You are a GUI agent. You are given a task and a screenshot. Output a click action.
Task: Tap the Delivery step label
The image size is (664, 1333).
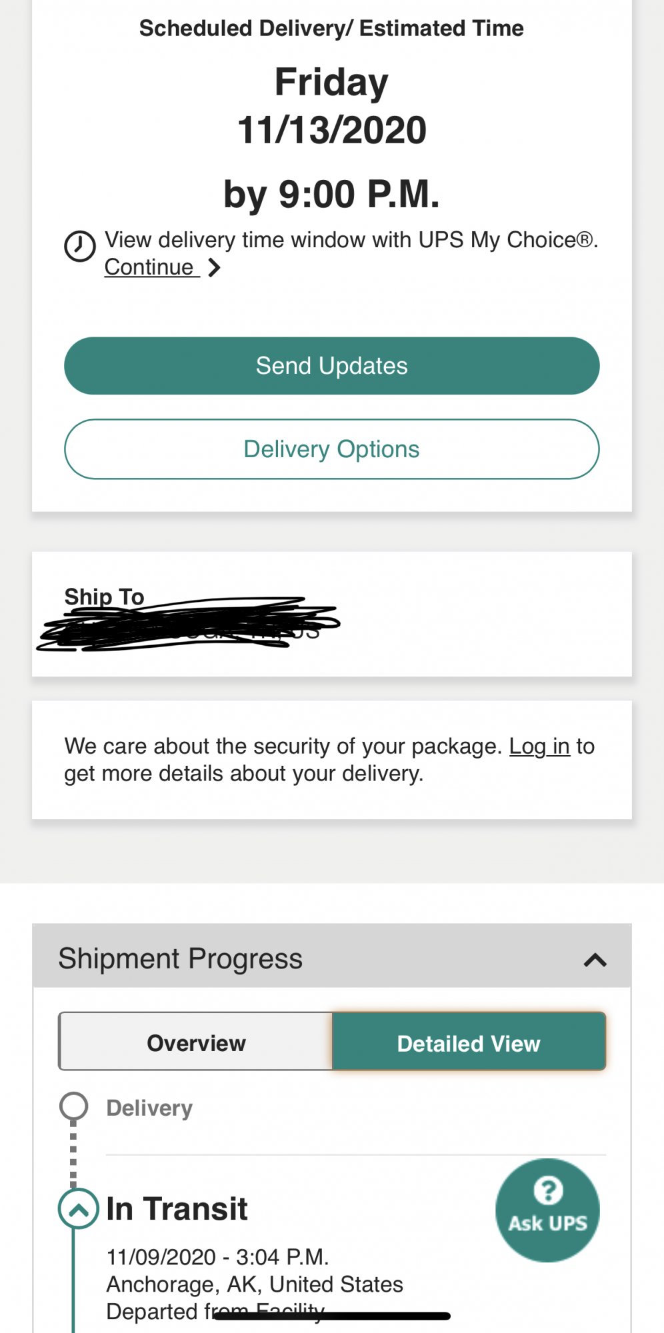[149, 1108]
